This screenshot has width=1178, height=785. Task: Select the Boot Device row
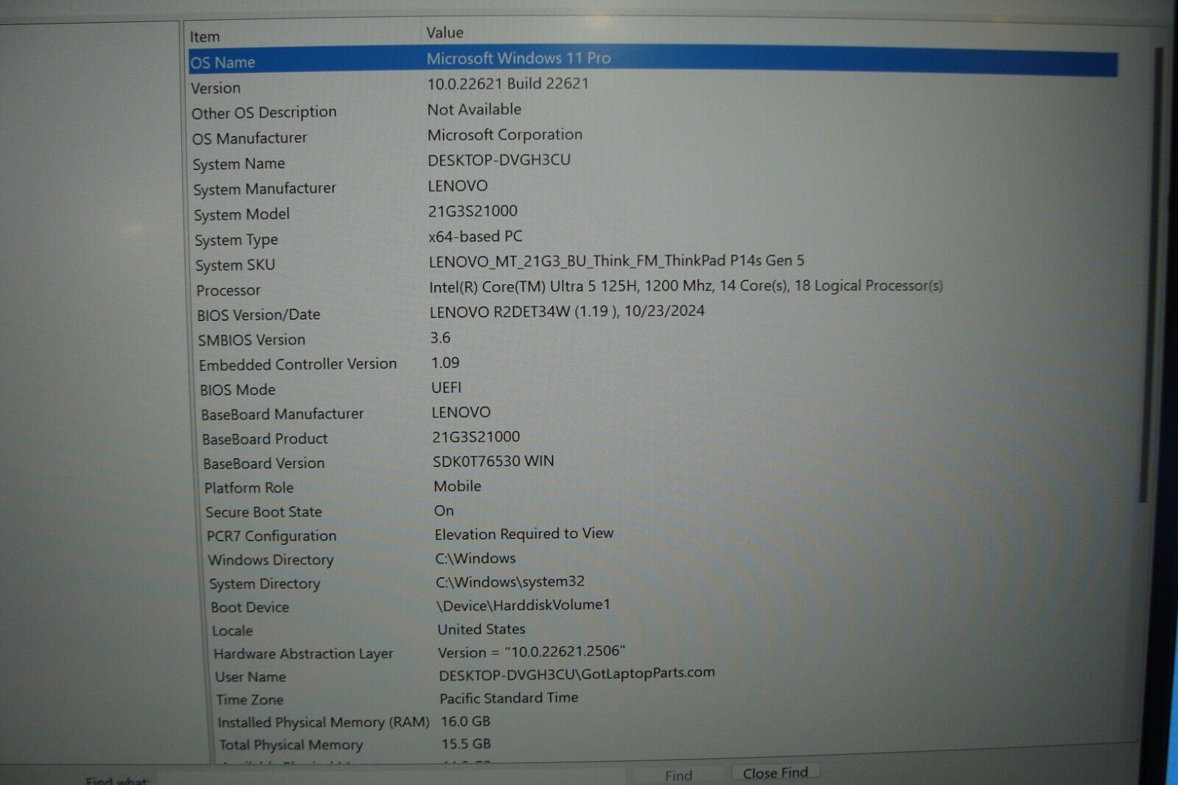pos(250,608)
